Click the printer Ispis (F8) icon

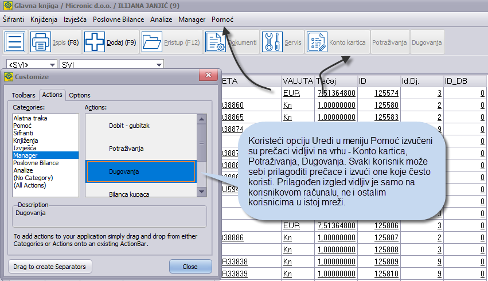pyautogui.click(x=41, y=42)
